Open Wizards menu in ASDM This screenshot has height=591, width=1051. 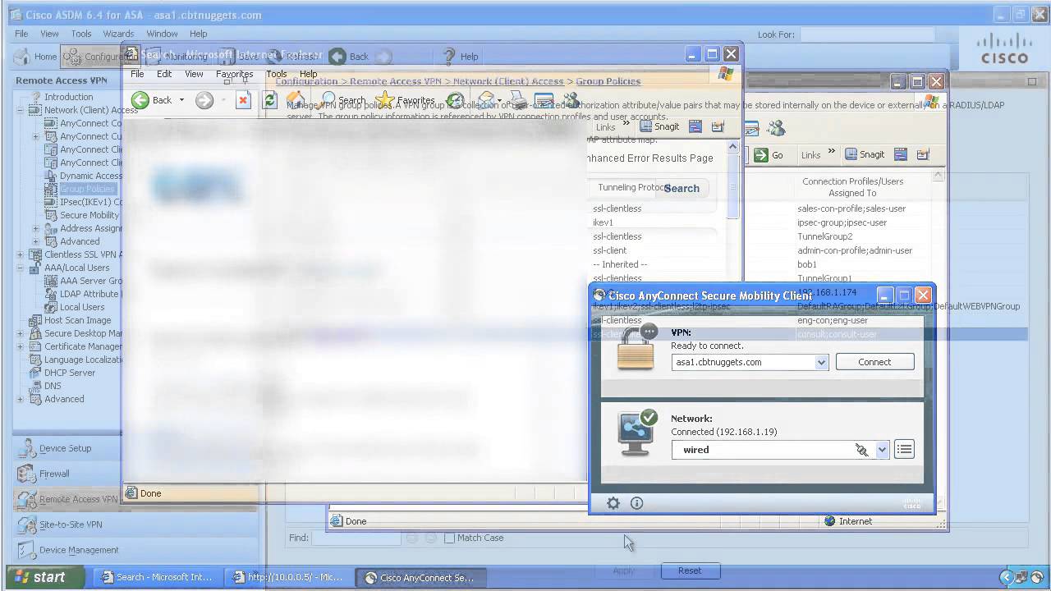point(119,34)
